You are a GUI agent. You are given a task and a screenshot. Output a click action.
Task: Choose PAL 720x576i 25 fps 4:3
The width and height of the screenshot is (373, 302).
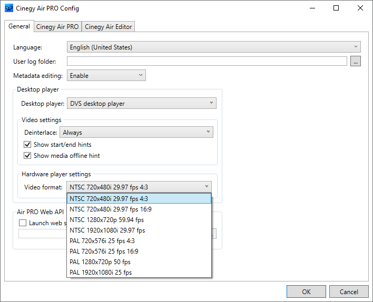(x=139, y=240)
